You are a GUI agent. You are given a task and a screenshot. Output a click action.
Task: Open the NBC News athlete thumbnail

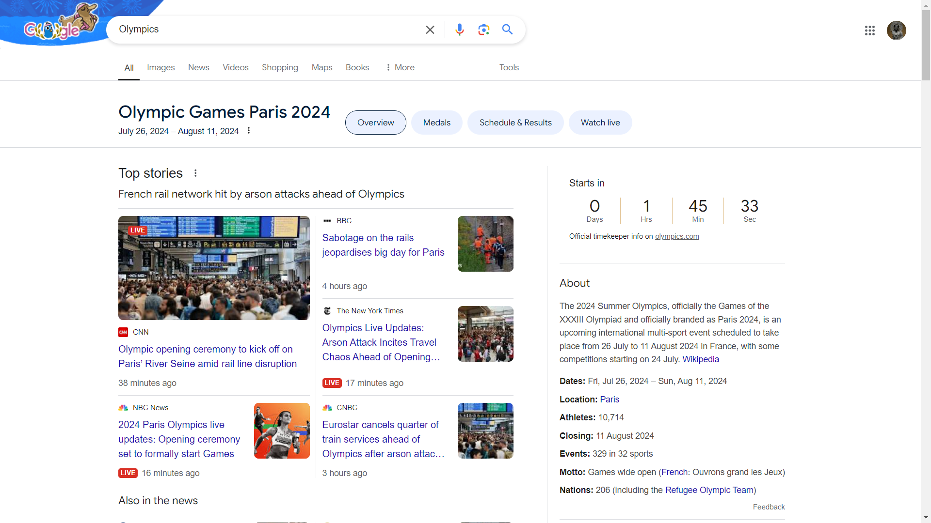282,431
